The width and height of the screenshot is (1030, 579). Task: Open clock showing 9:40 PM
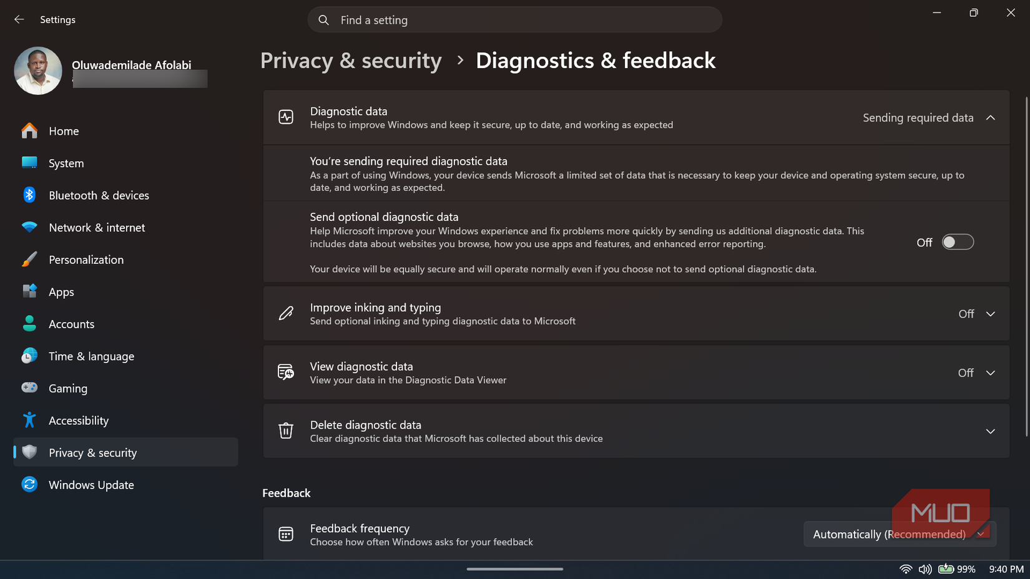tap(1006, 569)
